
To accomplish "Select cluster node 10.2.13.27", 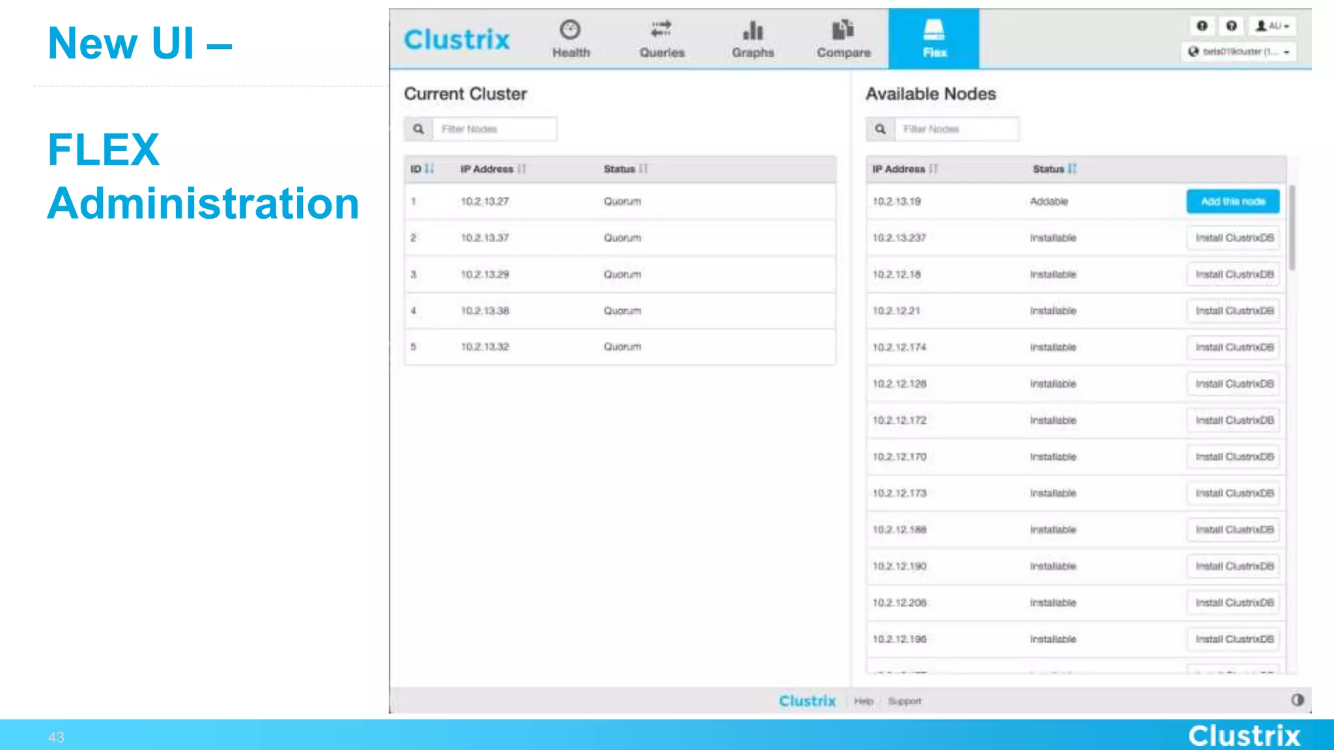I will tap(619, 201).
